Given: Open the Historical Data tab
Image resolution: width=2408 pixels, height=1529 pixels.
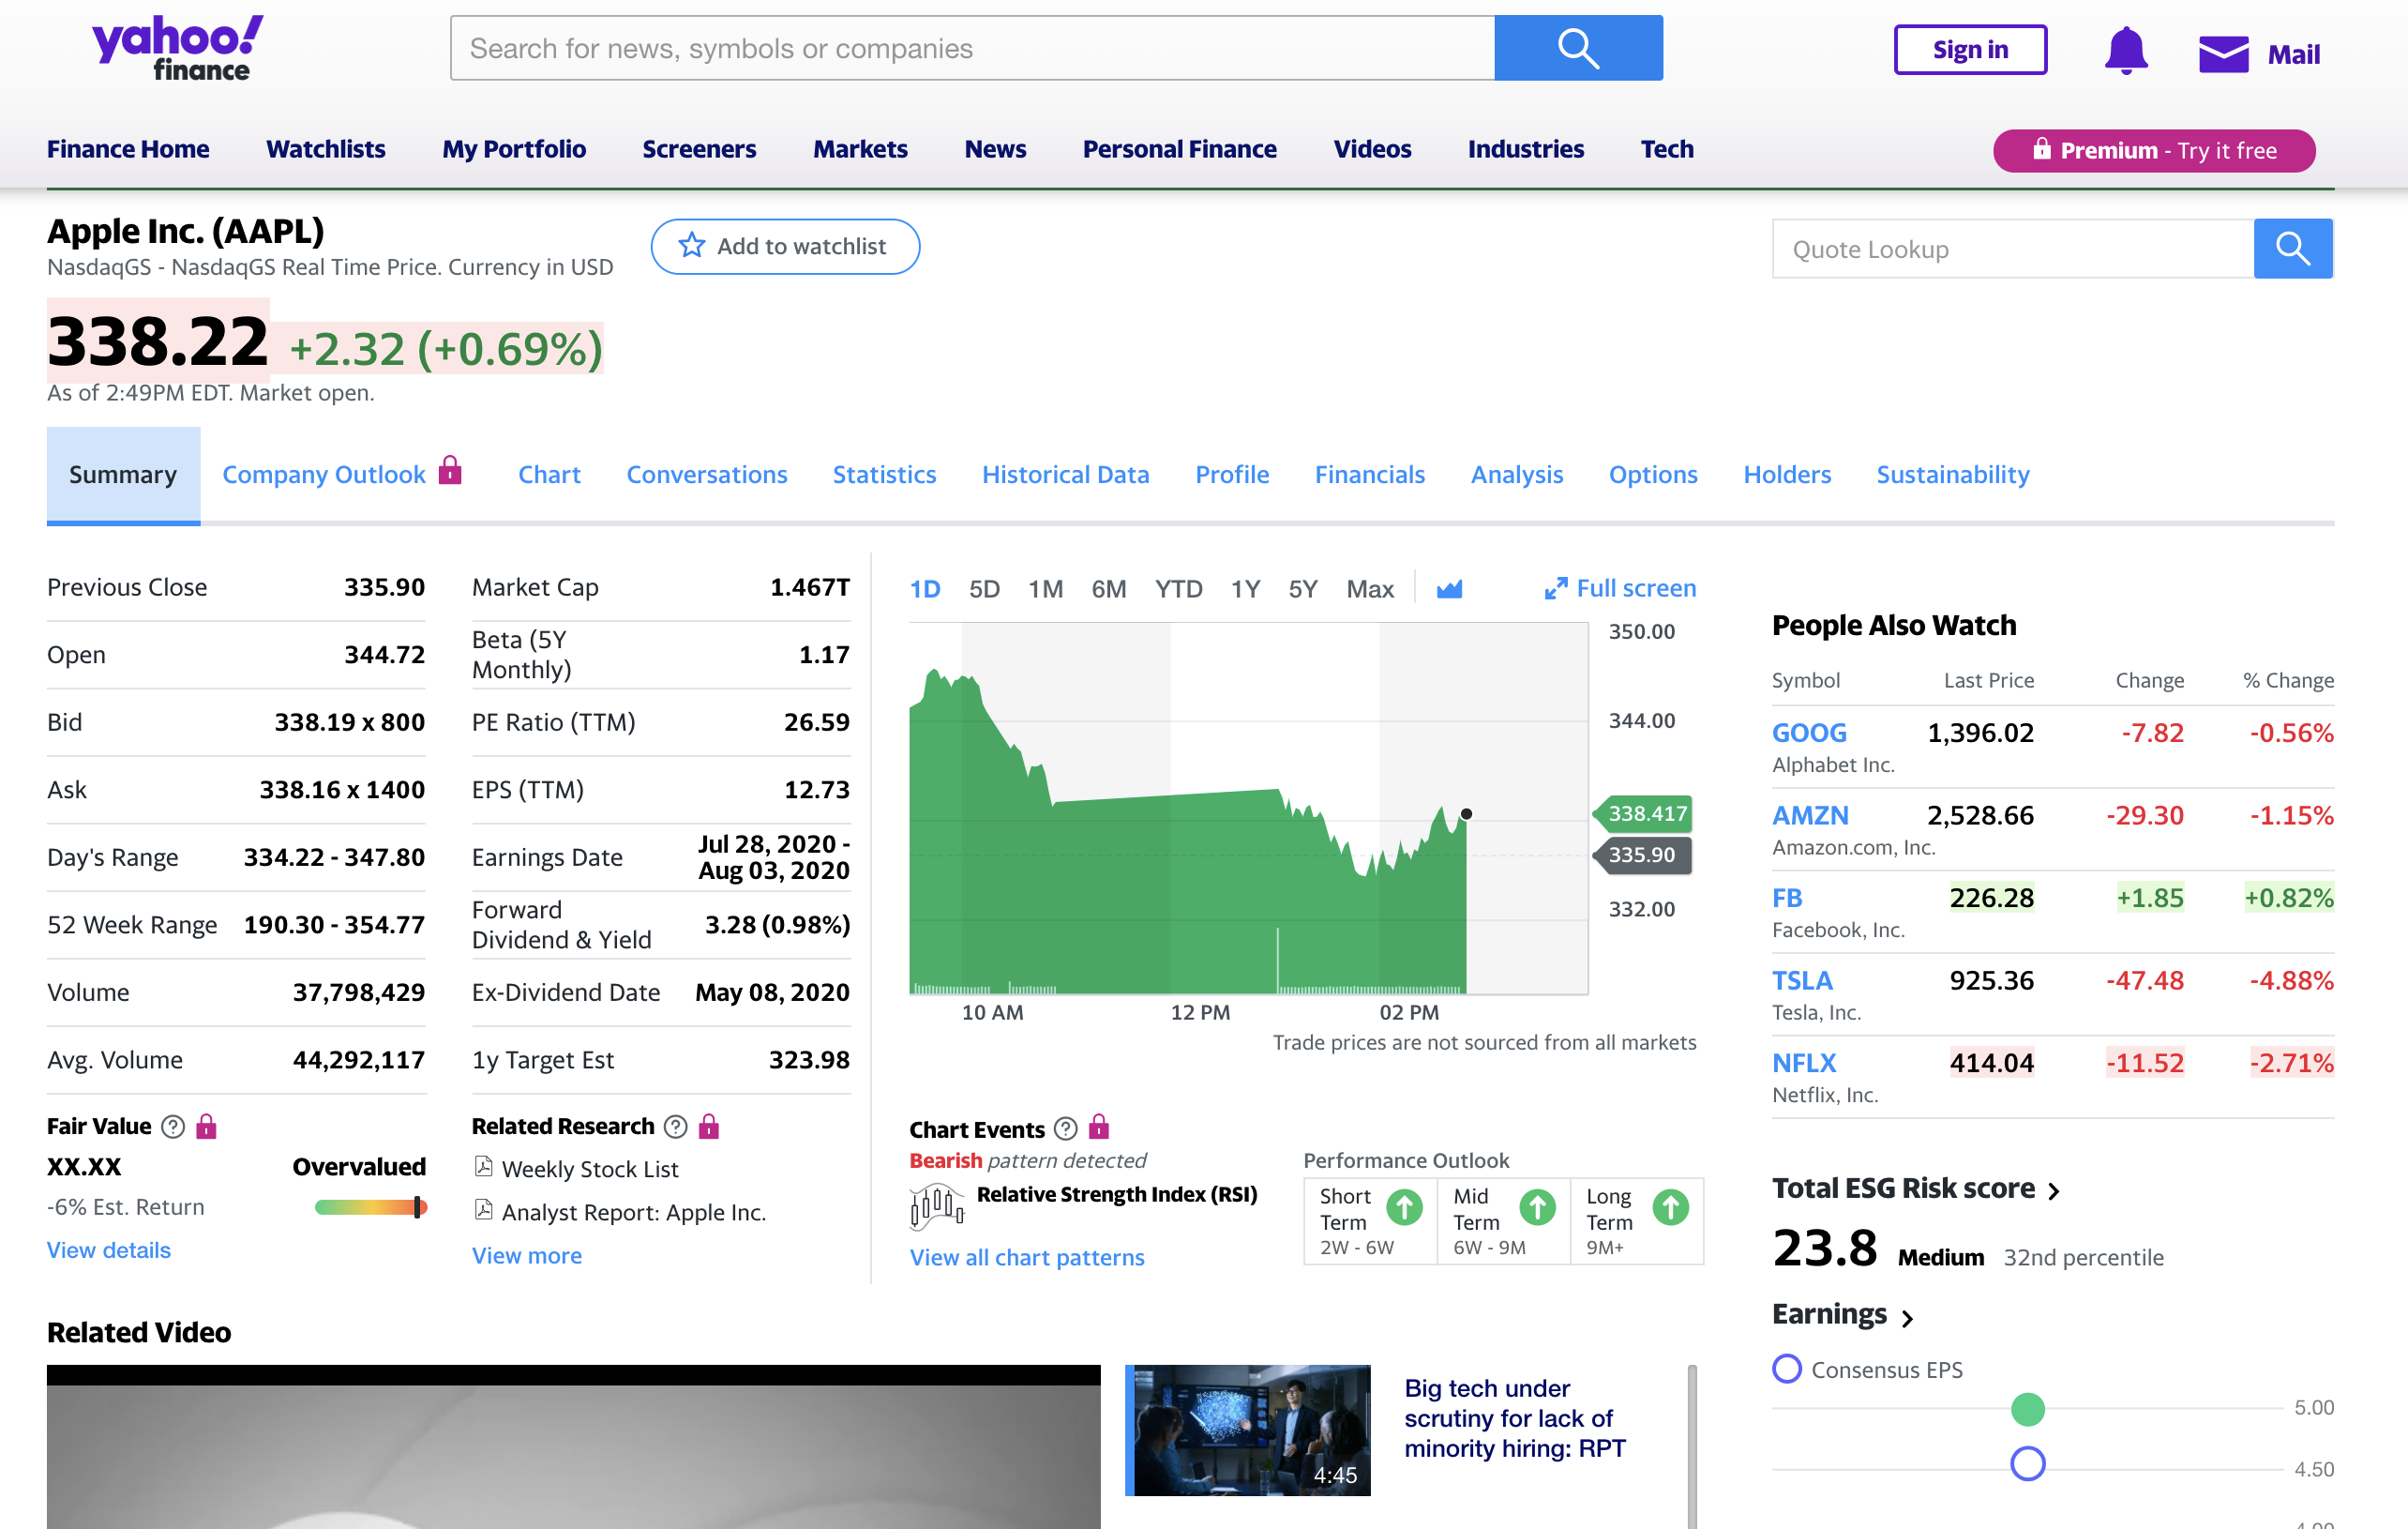Looking at the screenshot, I should pyautogui.click(x=1065, y=475).
